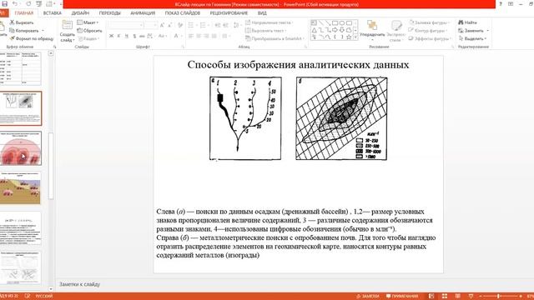Click Преобразовать в SmartArt
The height and width of the screenshot is (300, 534).
pos(275,39)
